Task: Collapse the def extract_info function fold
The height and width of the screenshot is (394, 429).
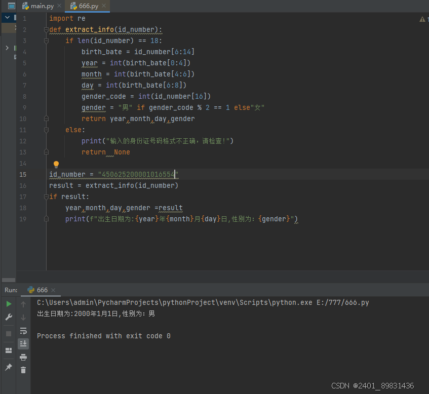Action: (x=46, y=29)
